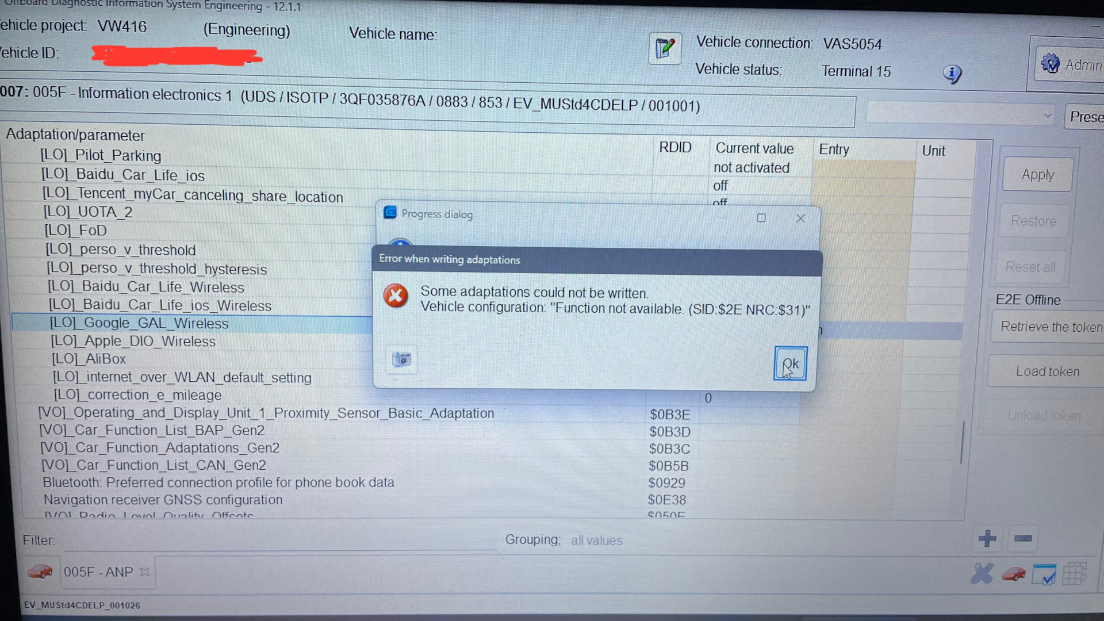This screenshot has height=621, width=1104.
Task: Click the blue info bubble icon
Action: click(x=952, y=74)
